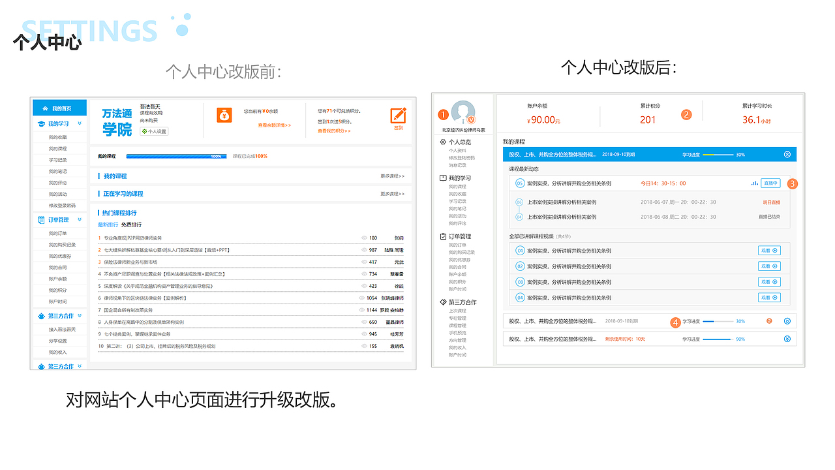Click the 直播中 live button
This screenshot has width=835, height=470.
[x=770, y=183]
